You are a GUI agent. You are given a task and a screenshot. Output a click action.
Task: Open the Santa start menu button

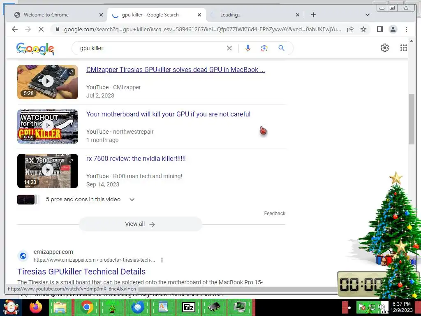pos(11,308)
